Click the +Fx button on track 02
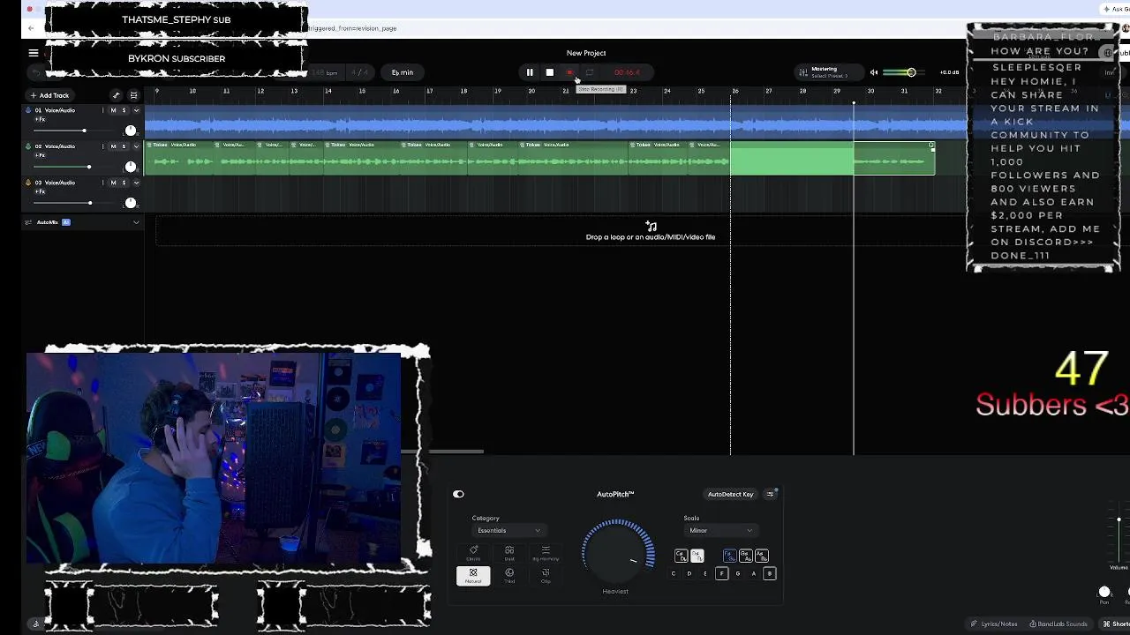 click(40, 155)
